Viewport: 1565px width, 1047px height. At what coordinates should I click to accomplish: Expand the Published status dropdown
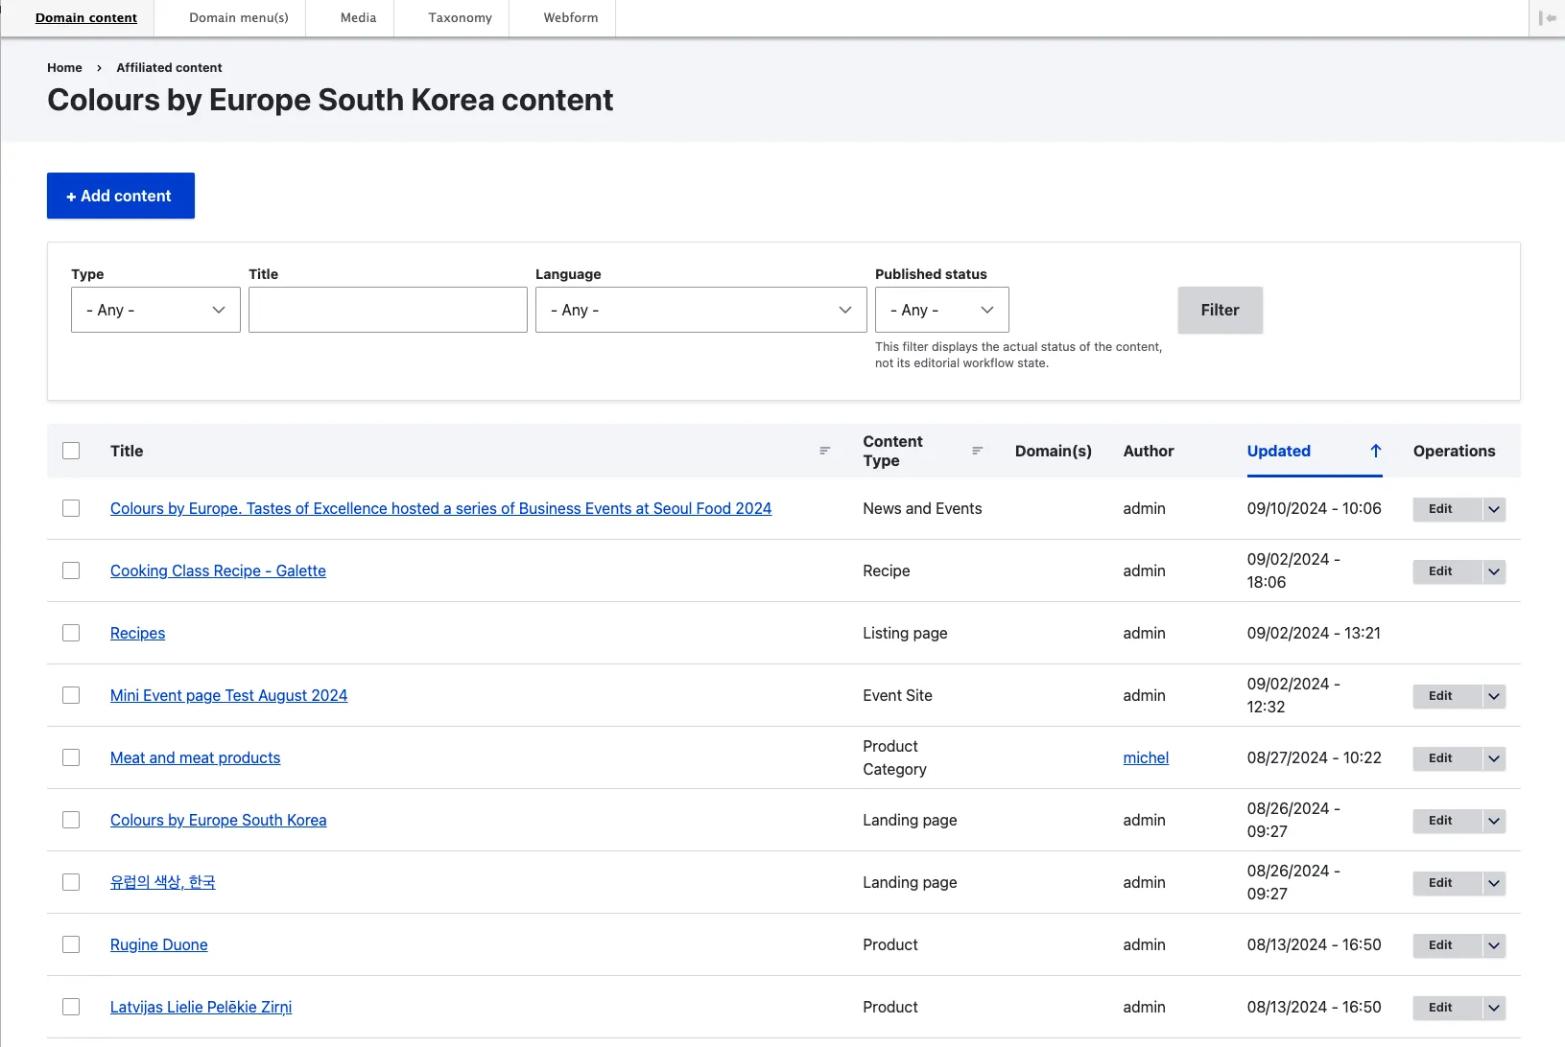point(941,310)
